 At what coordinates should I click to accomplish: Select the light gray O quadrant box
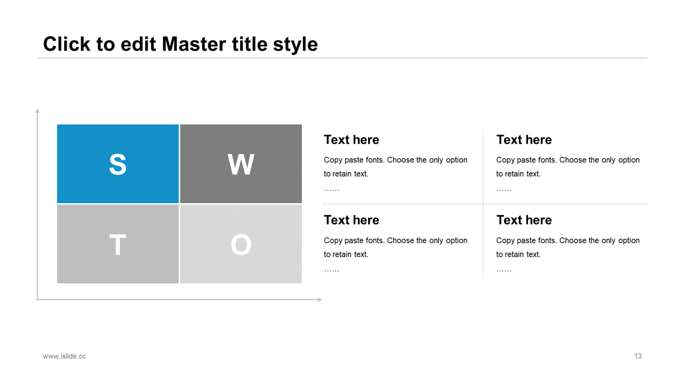click(241, 244)
